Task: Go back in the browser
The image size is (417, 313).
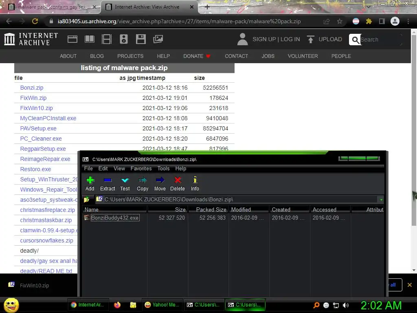Action: pos(9,21)
